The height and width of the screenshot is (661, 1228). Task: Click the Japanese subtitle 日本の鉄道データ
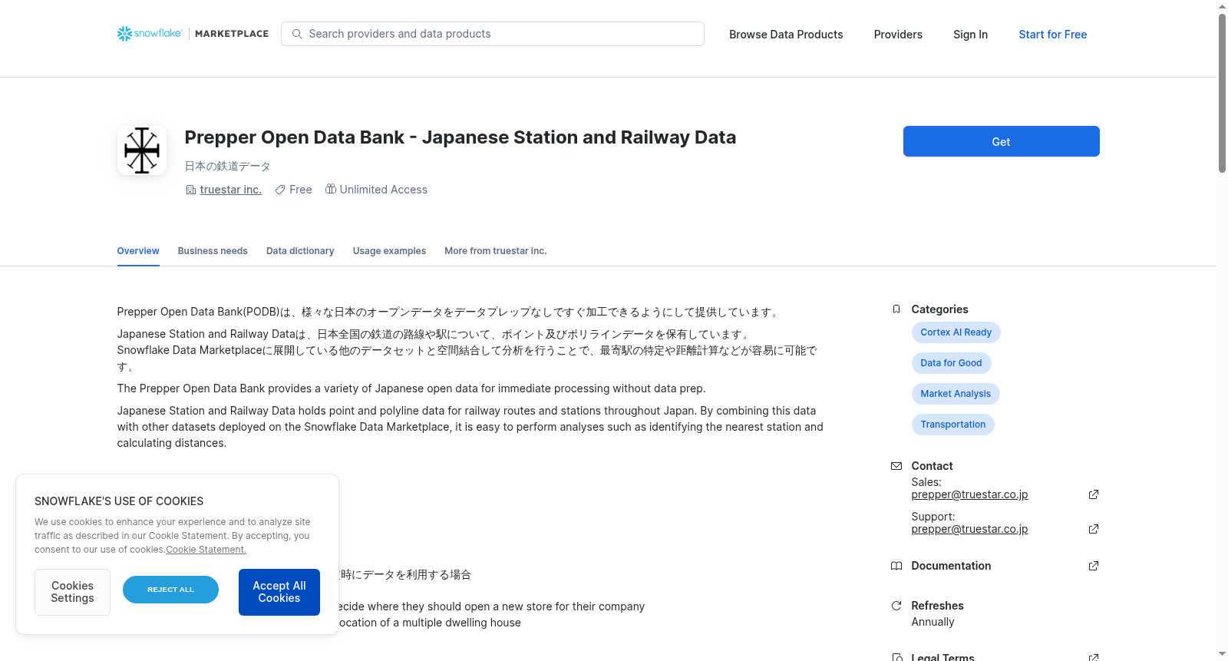[x=227, y=166]
